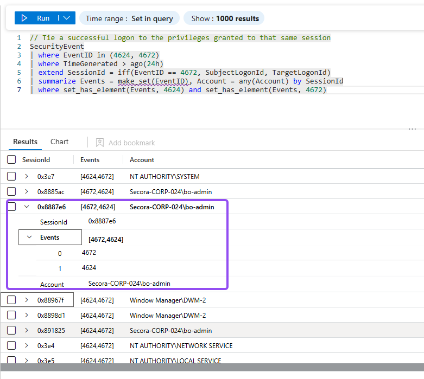The width and height of the screenshot is (424, 379).
Task: Click the 0x8885ac session ID cell
Action: pyautogui.click(x=51, y=192)
